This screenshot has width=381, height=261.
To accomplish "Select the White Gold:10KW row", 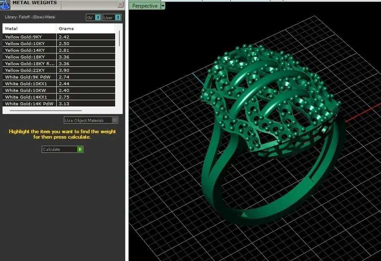I will pyautogui.click(x=59, y=90).
